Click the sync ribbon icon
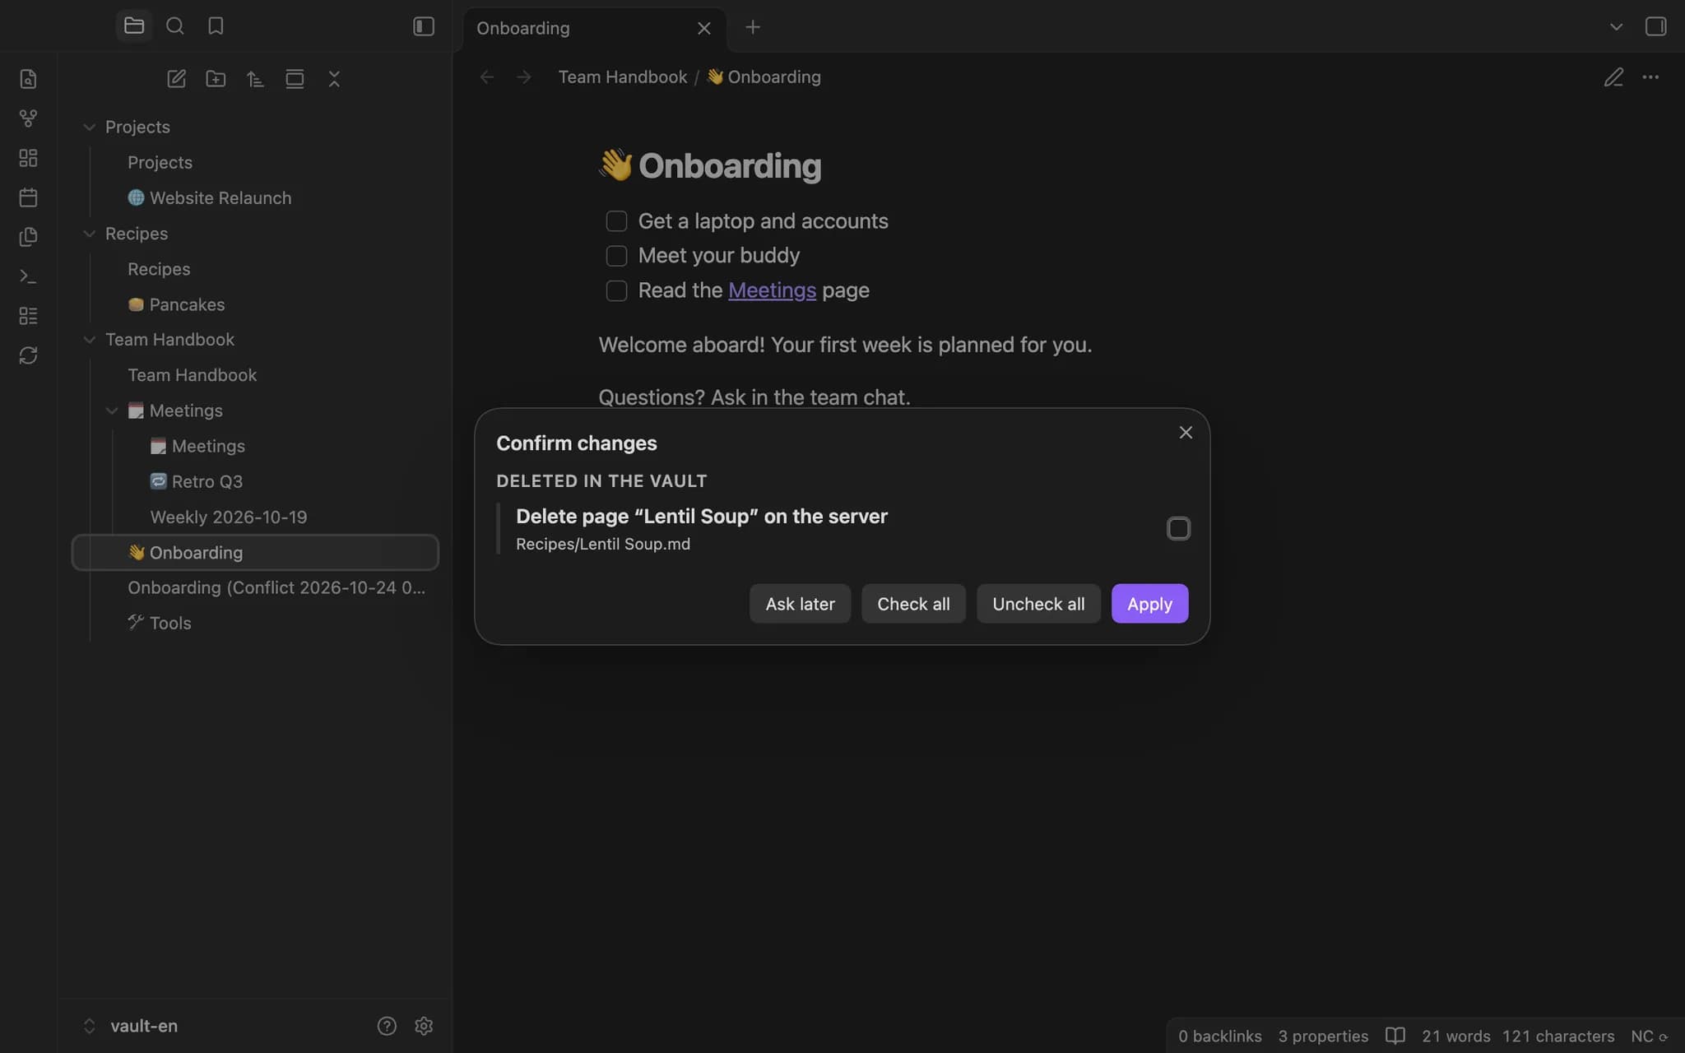The width and height of the screenshot is (1685, 1053). (28, 355)
